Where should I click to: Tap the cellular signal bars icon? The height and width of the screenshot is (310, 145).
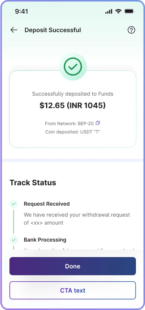coord(109,12)
